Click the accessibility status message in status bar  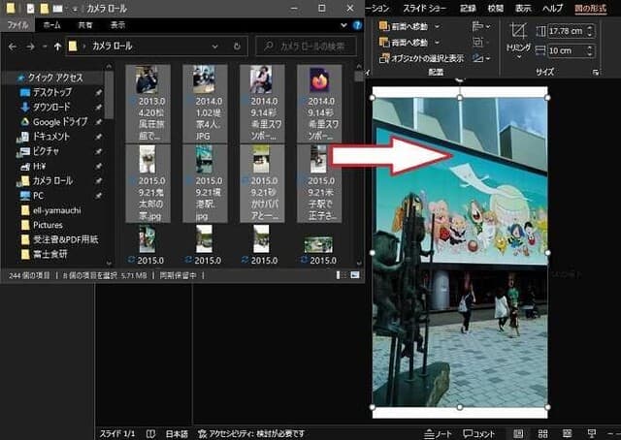pos(250,432)
